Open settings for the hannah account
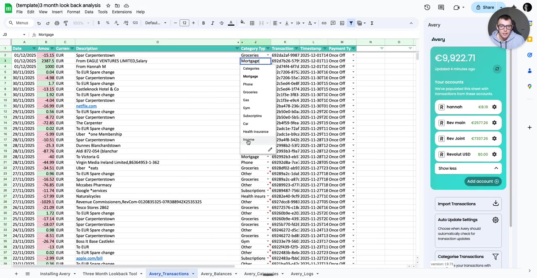 [494, 107]
